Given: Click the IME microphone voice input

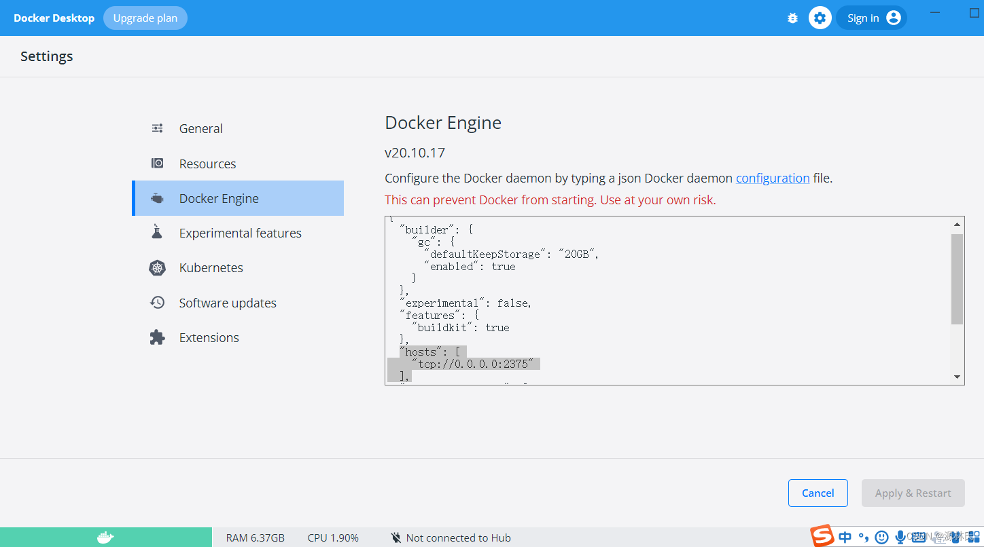Looking at the screenshot, I should click(x=900, y=537).
